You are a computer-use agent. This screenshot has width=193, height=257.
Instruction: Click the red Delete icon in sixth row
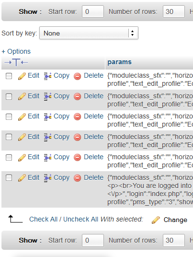[77, 178]
